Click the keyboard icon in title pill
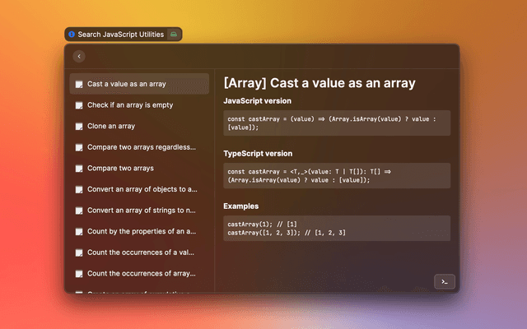Image resolution: width=527 pixels, height=329 pixels. [x=174, y=35]
